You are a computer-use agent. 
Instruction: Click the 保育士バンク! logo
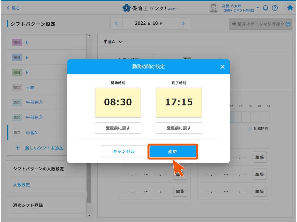149,8
